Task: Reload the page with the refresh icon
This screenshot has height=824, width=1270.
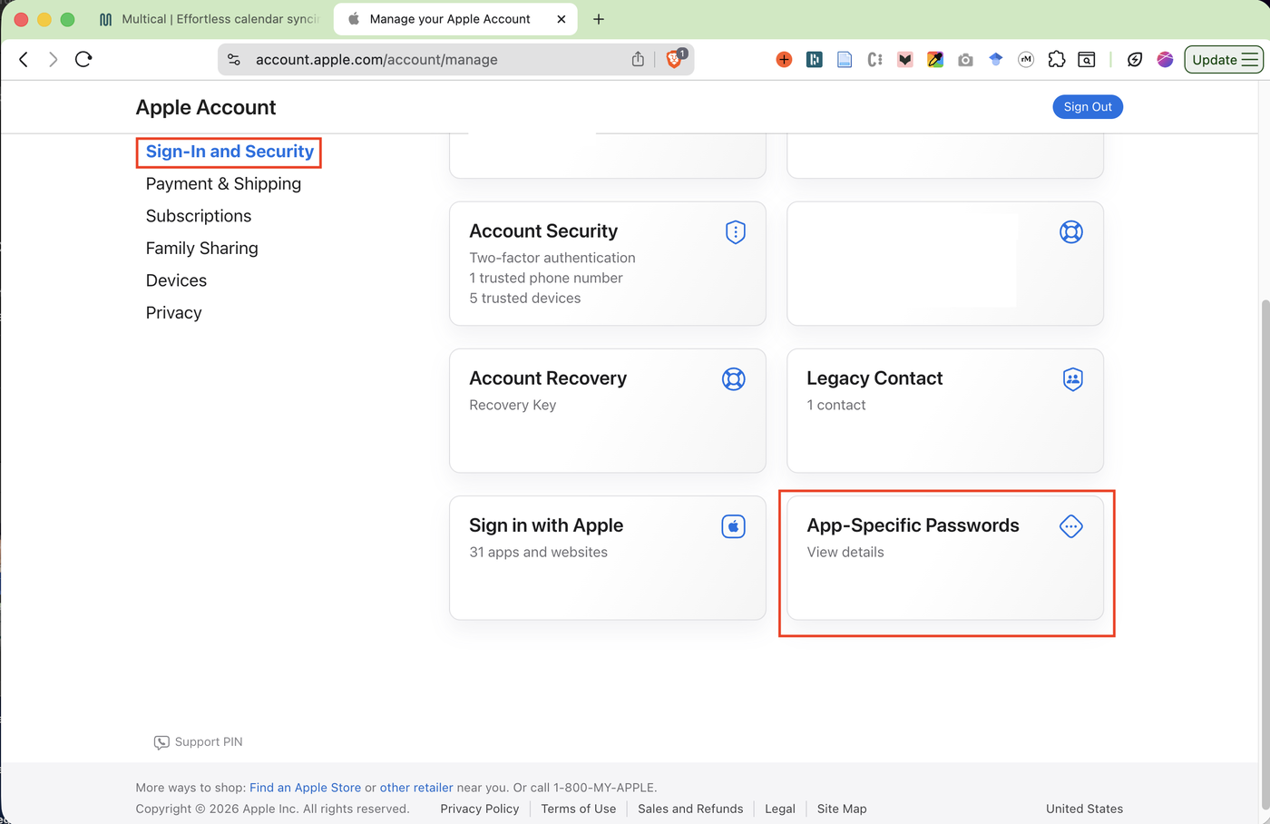Action: [83, 59]
